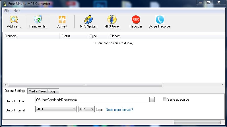Click the 'kbps' unit label
The image size is (227, 127).
[x=99, y=110]
